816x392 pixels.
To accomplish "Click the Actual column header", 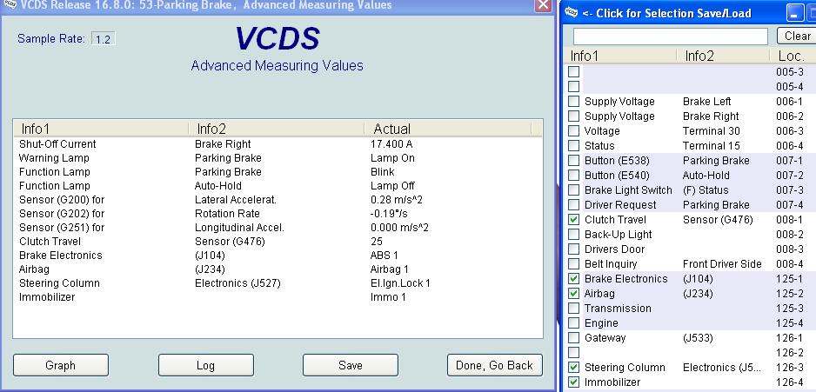I will pyautogui.click(x=447, y=129).
